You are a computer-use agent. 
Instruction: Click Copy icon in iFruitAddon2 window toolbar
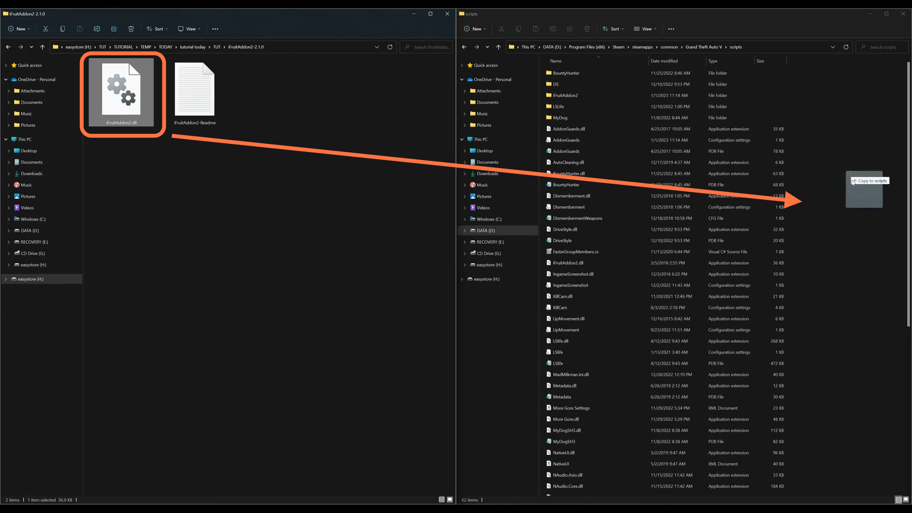(x=63, y=29)
